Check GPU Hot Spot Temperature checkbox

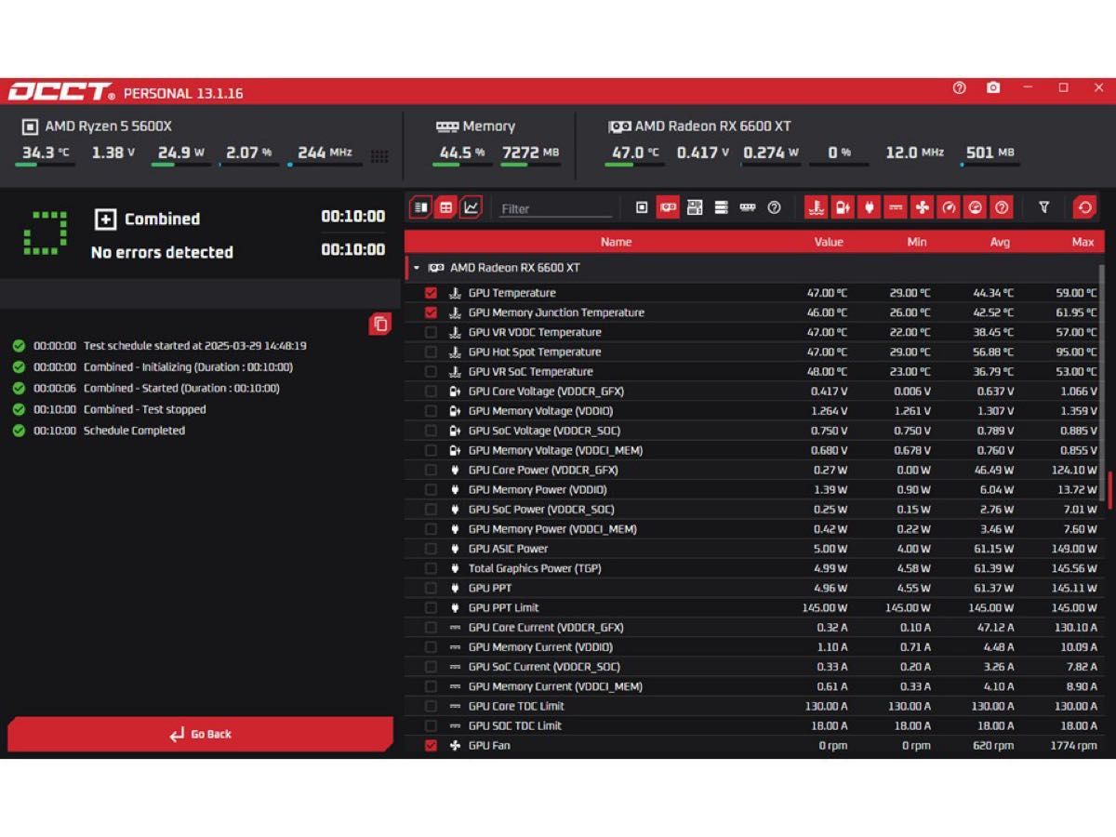coord(431,352)
